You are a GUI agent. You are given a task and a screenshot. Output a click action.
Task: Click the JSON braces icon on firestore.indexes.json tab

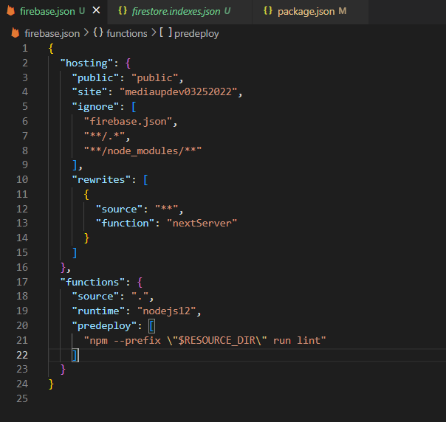pyautogui.click(x=123, y=11)
